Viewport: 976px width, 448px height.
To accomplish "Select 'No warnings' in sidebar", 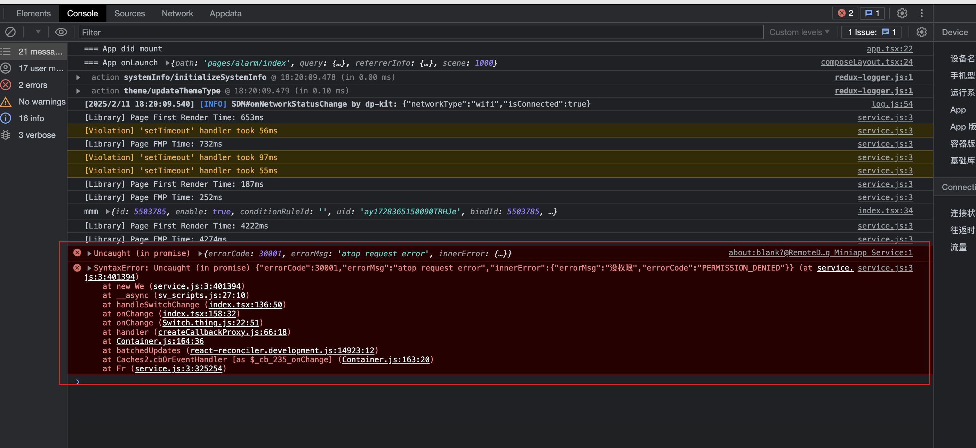I will [34, 101].
